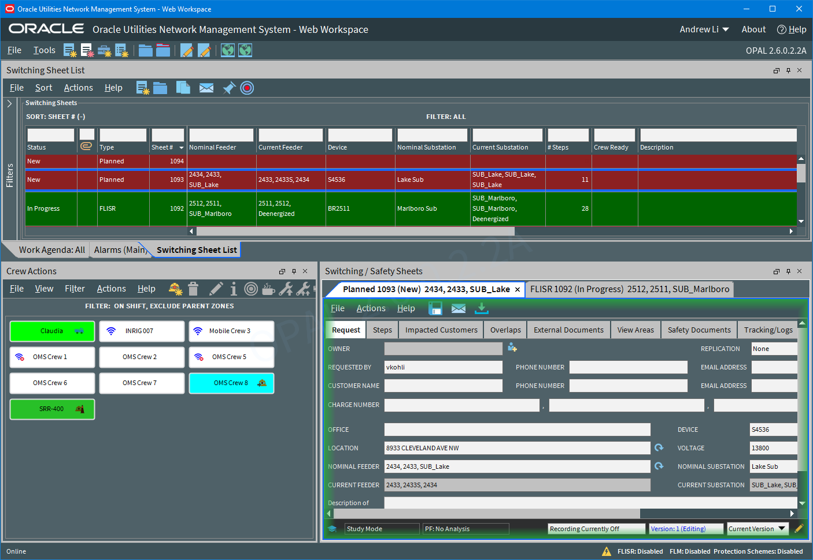The width and height of the screenshot is (813, 560).
Task: Open the Current Version dropdown
Action: [x=757, y=528]
